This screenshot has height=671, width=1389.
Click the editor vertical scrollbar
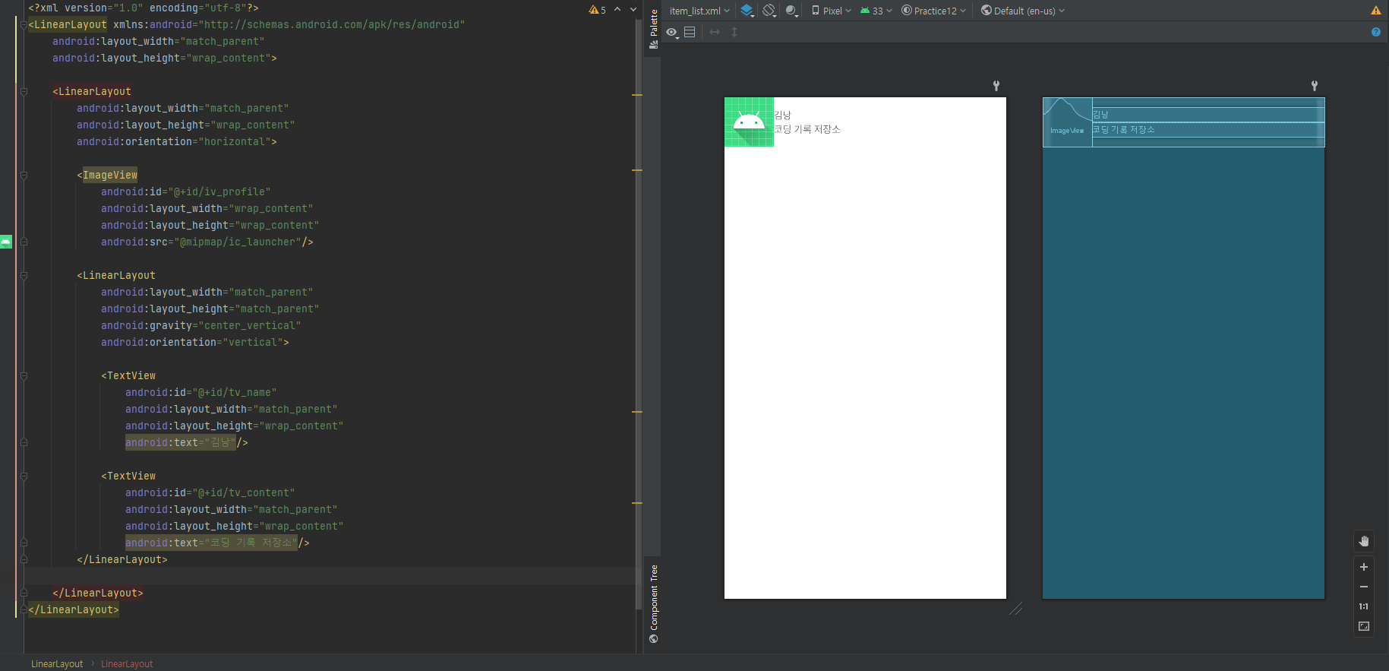(638, 313)
